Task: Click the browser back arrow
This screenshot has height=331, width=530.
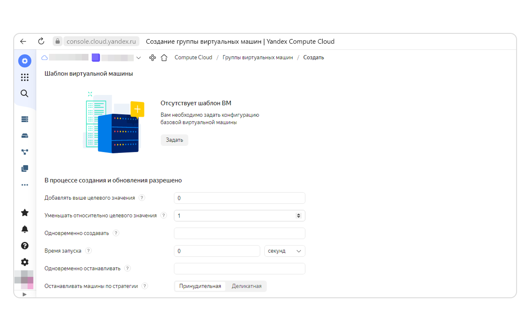Action: 23,41
